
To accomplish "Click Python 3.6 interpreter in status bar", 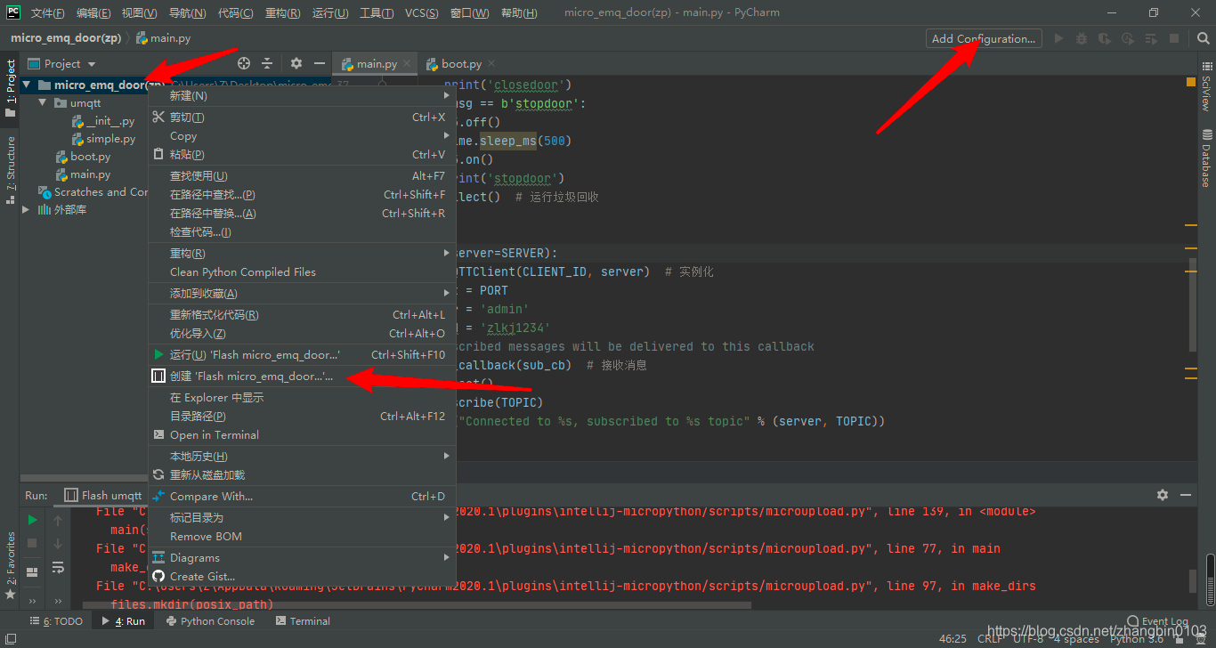I will (x=1137, y=638).
